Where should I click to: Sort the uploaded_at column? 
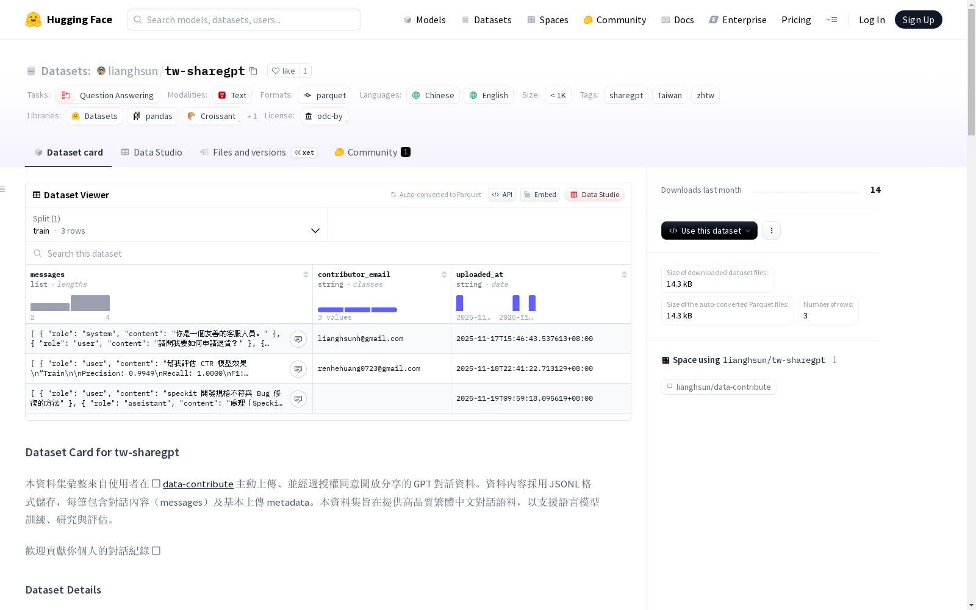tap(624, 274)
